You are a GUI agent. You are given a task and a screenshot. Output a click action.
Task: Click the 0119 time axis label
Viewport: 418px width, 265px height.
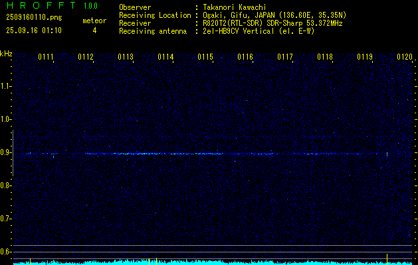pos(365,57)
